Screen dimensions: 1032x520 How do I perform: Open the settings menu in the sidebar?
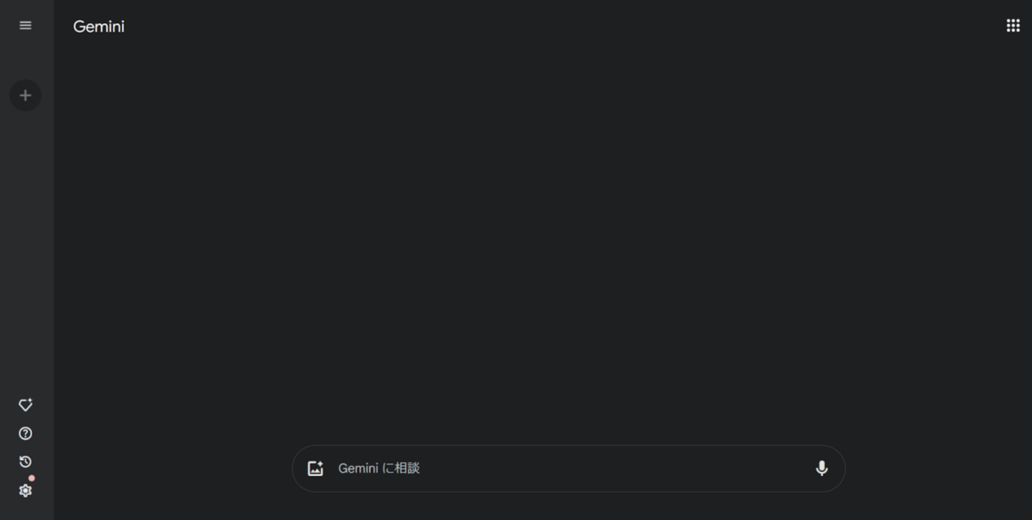click(25, 491)
